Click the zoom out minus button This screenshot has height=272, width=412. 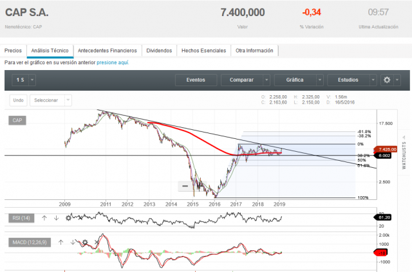click(185, 186)
